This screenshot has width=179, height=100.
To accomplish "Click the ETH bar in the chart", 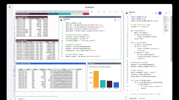I will click(x=103, y=84).
